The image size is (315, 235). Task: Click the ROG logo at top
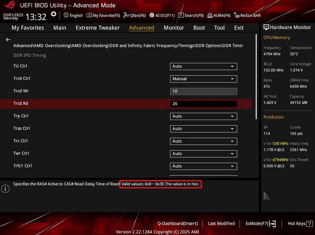pyautogui.click(x=10, y=5)
